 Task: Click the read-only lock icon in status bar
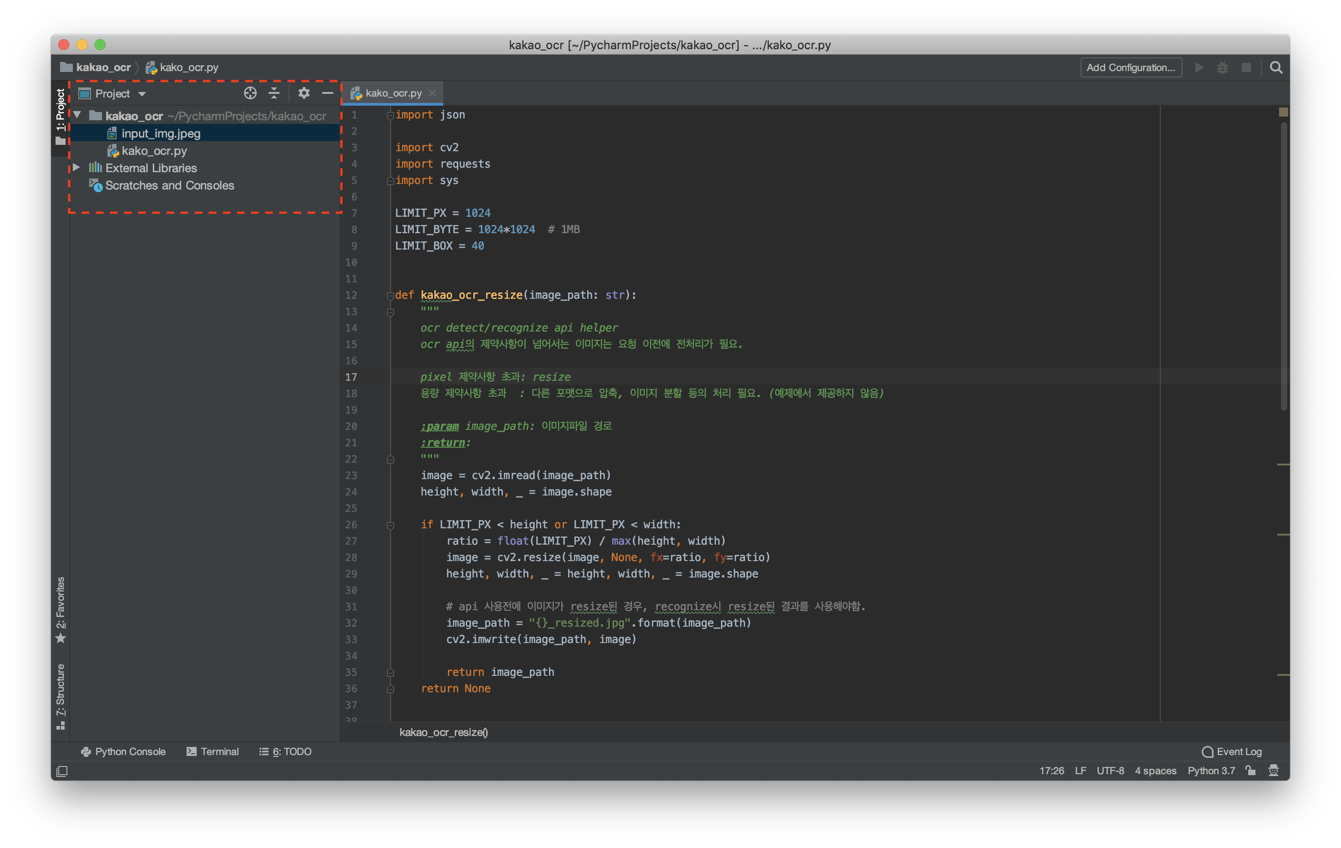pos(1251,771)
